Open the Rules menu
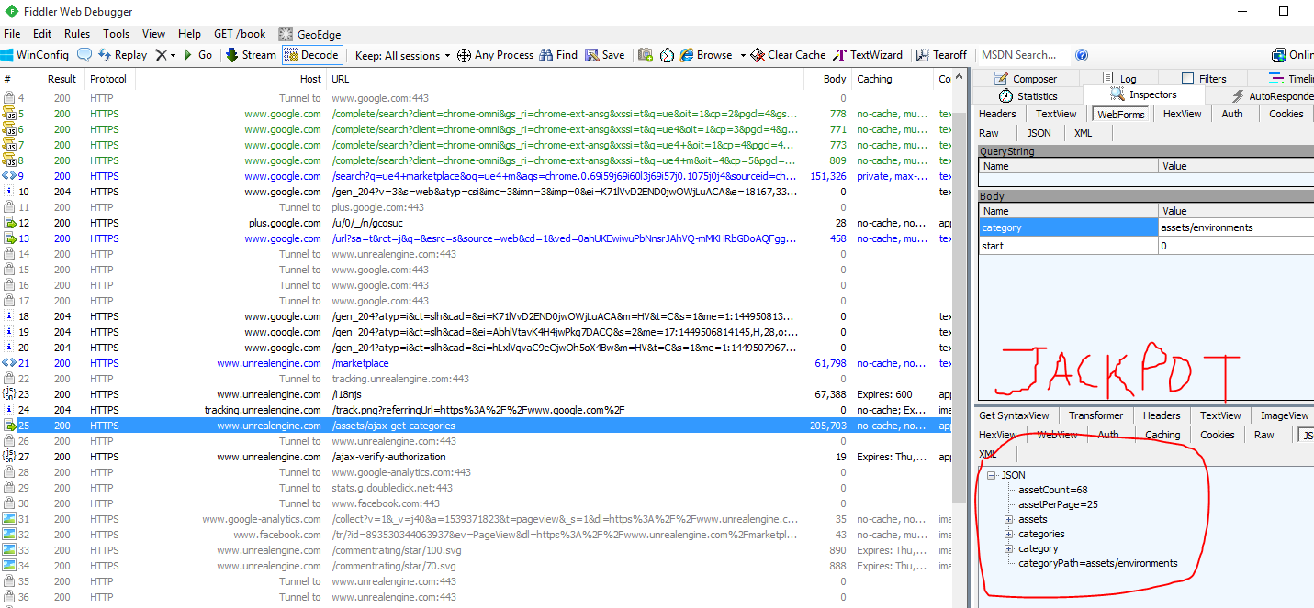The image size is (1314, 608). [x=77, y=33]
